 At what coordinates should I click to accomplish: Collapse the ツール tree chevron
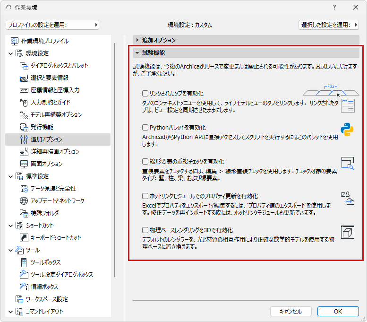[10, 250]
